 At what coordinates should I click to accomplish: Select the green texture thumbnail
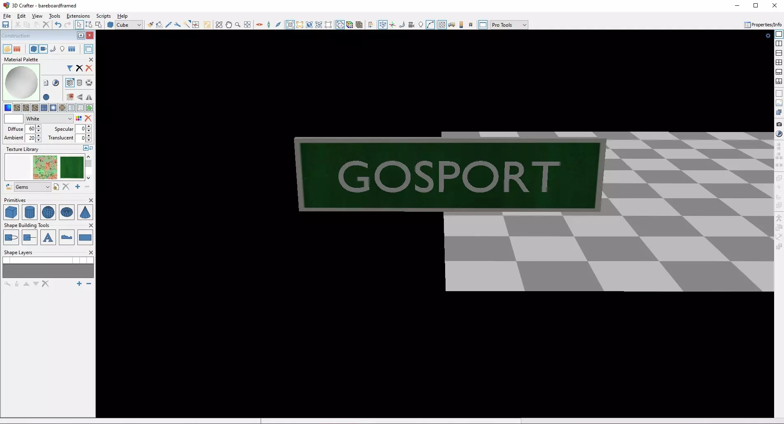tap(72, 167)
